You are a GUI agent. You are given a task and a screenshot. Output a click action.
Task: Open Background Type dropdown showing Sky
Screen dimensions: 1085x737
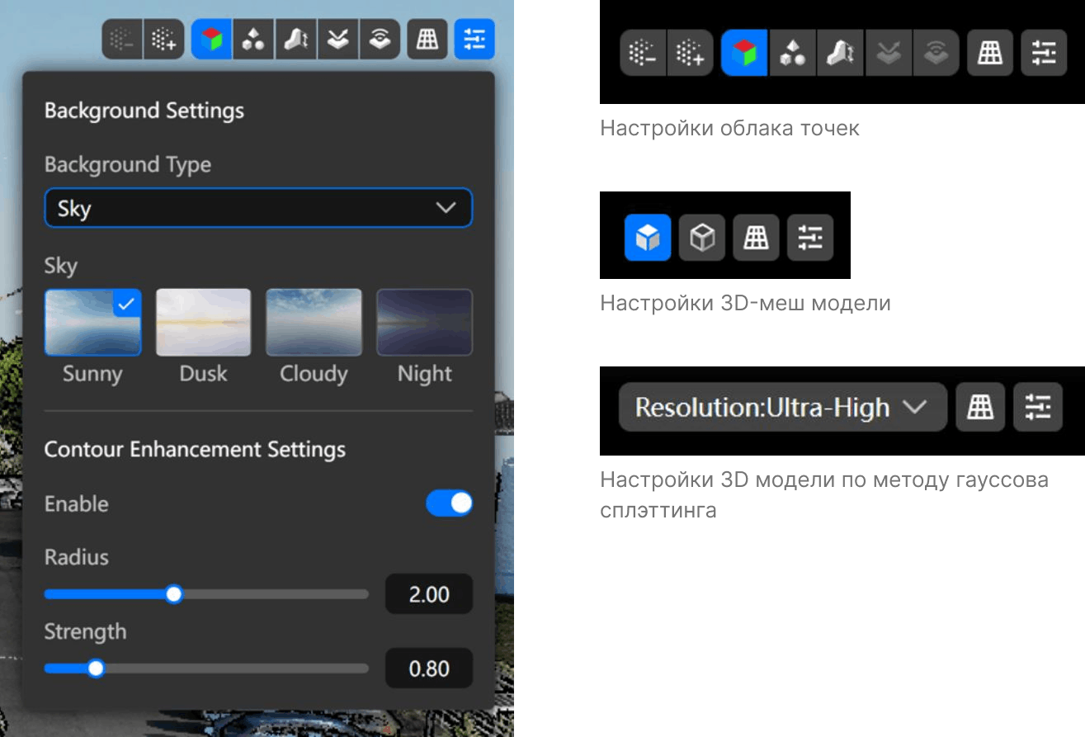click(258, 208)
